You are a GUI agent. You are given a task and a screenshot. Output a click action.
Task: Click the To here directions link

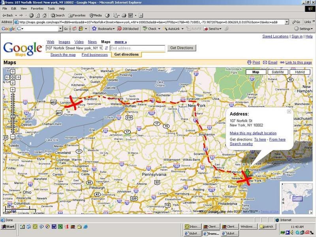pos(260,139)
